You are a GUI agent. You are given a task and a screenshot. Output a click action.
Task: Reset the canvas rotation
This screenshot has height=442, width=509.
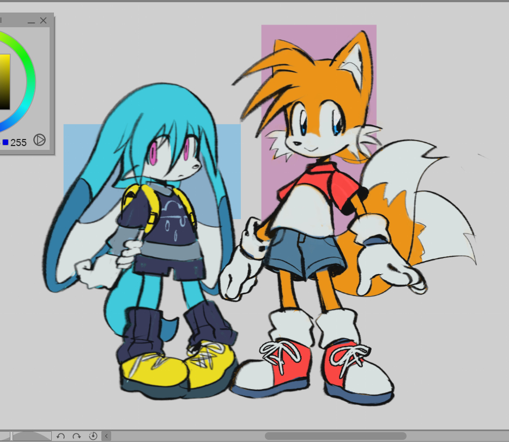click(93, 436)
